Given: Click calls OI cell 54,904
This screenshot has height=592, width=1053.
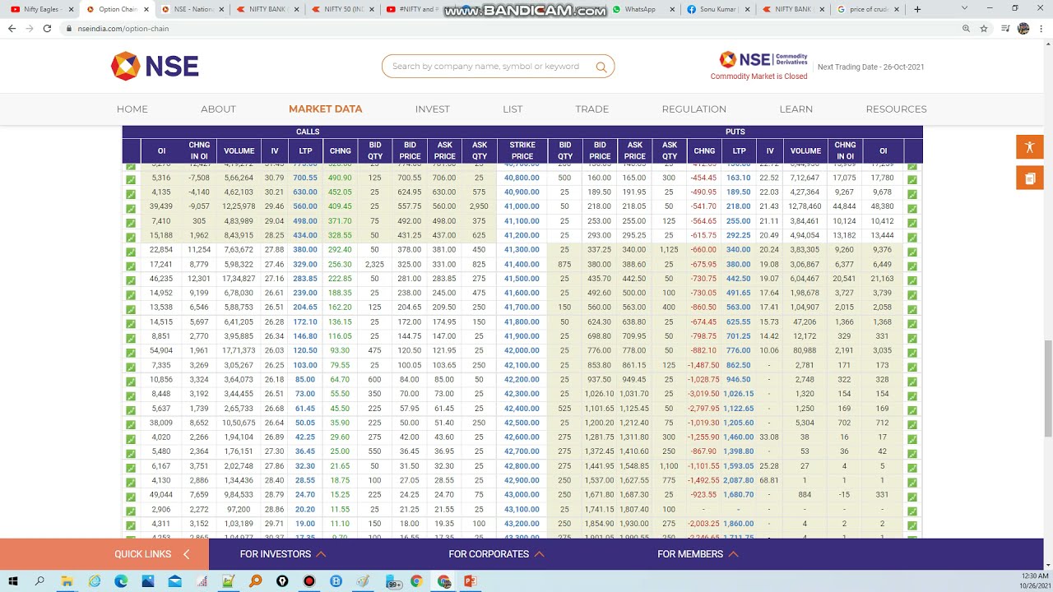Looking at the screenshot, I should (x=161, y=351).
